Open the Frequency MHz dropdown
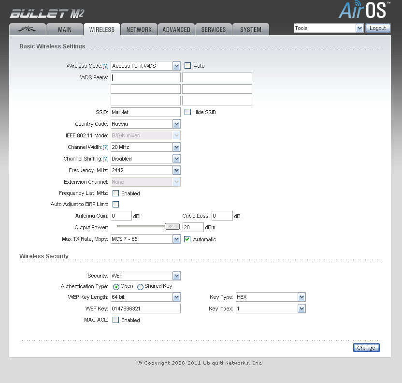 [145, 170]
